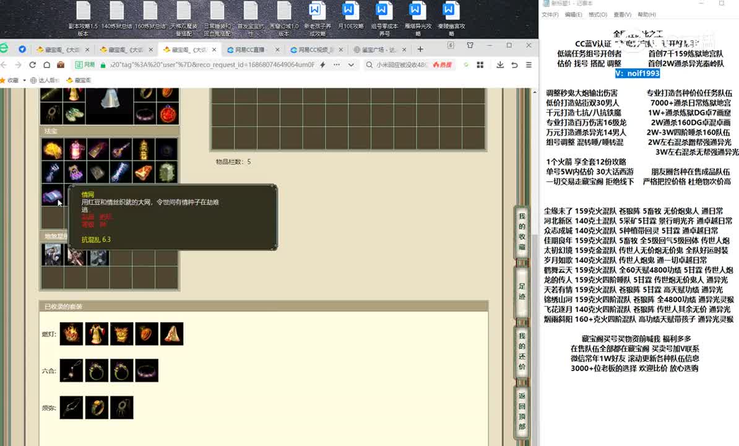Image resolution: width=739 pixels, height=446 pixels.
Task: Select the lute-shaped 法宝 item
Action: [121, 149]
